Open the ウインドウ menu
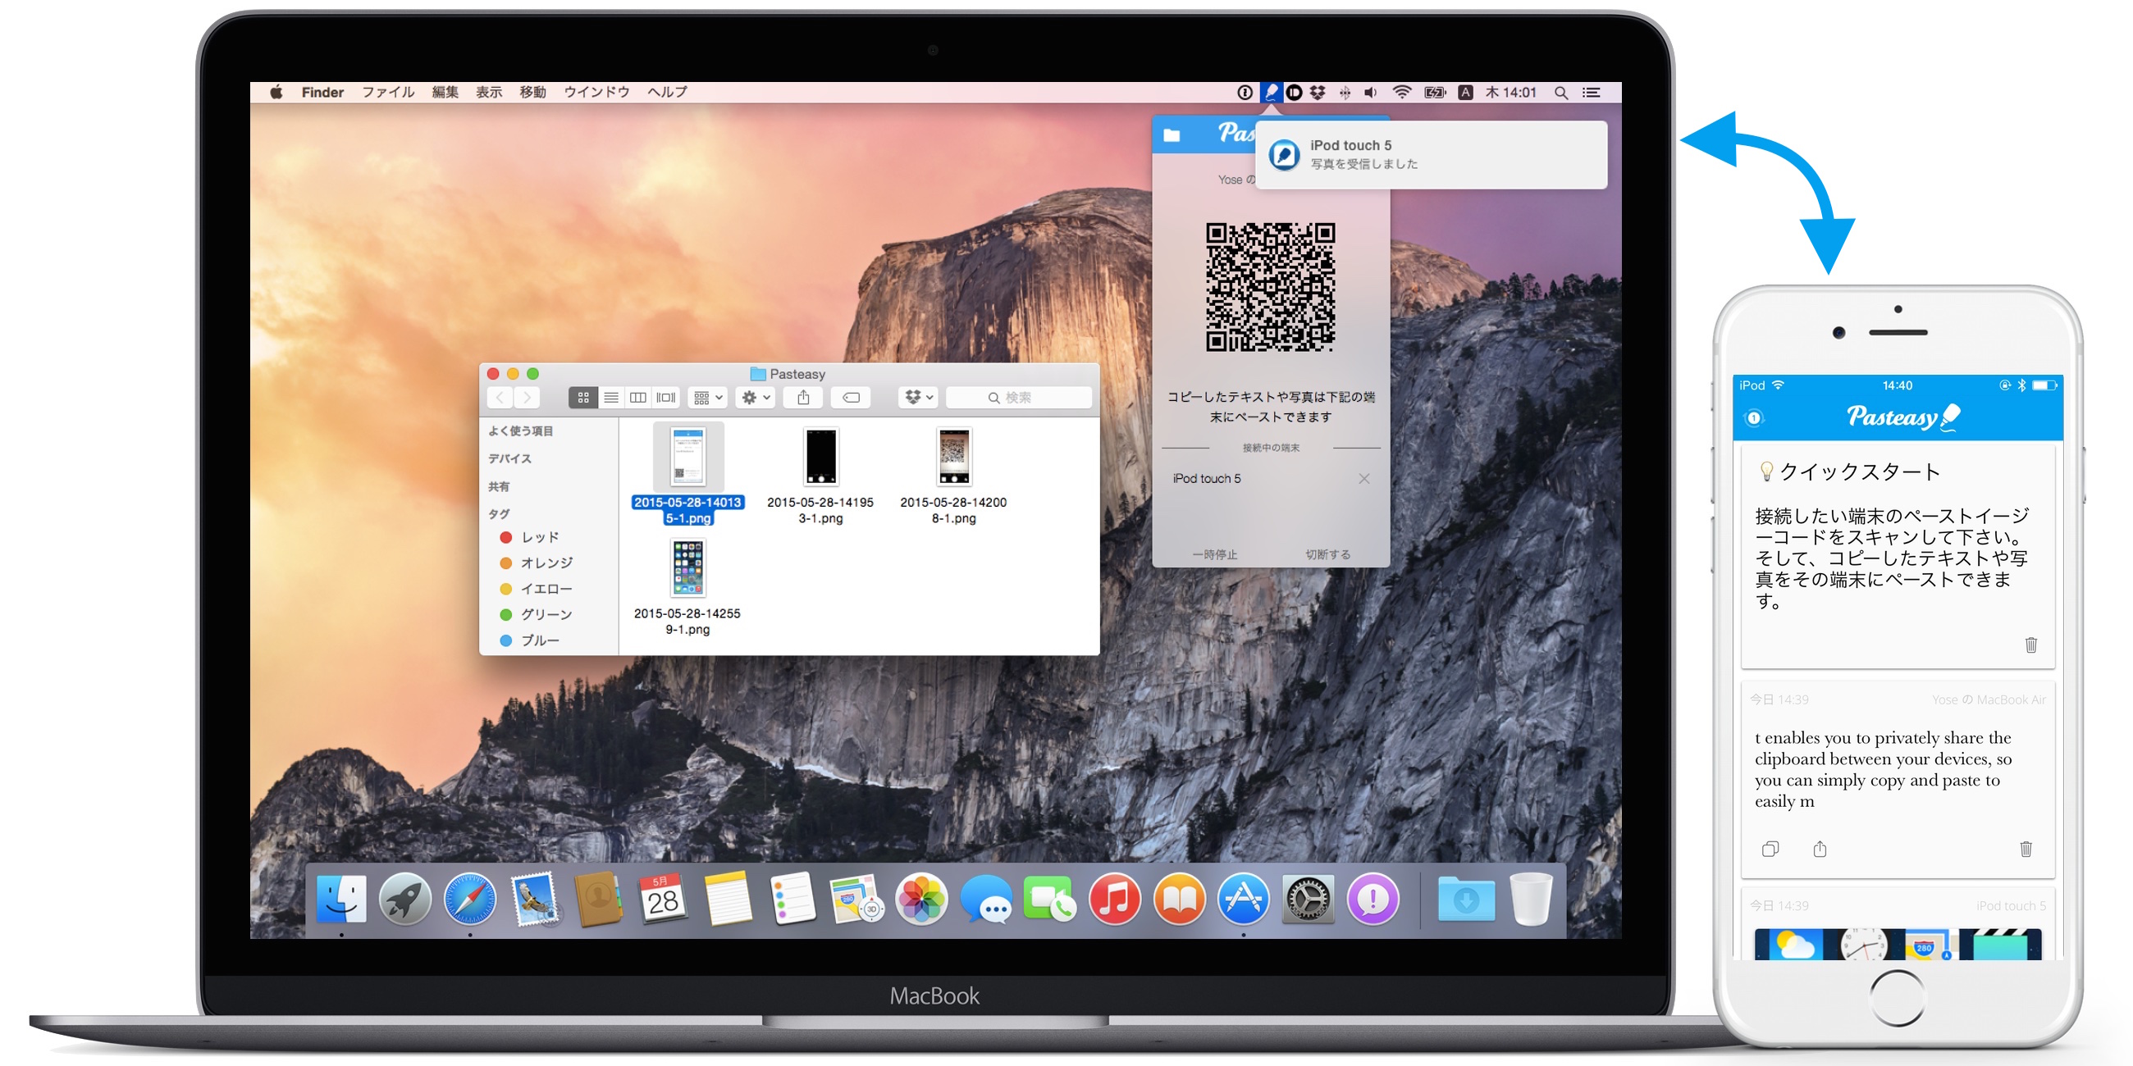The height and width of the screenshot is (1066, 2133). click(596, 92)
